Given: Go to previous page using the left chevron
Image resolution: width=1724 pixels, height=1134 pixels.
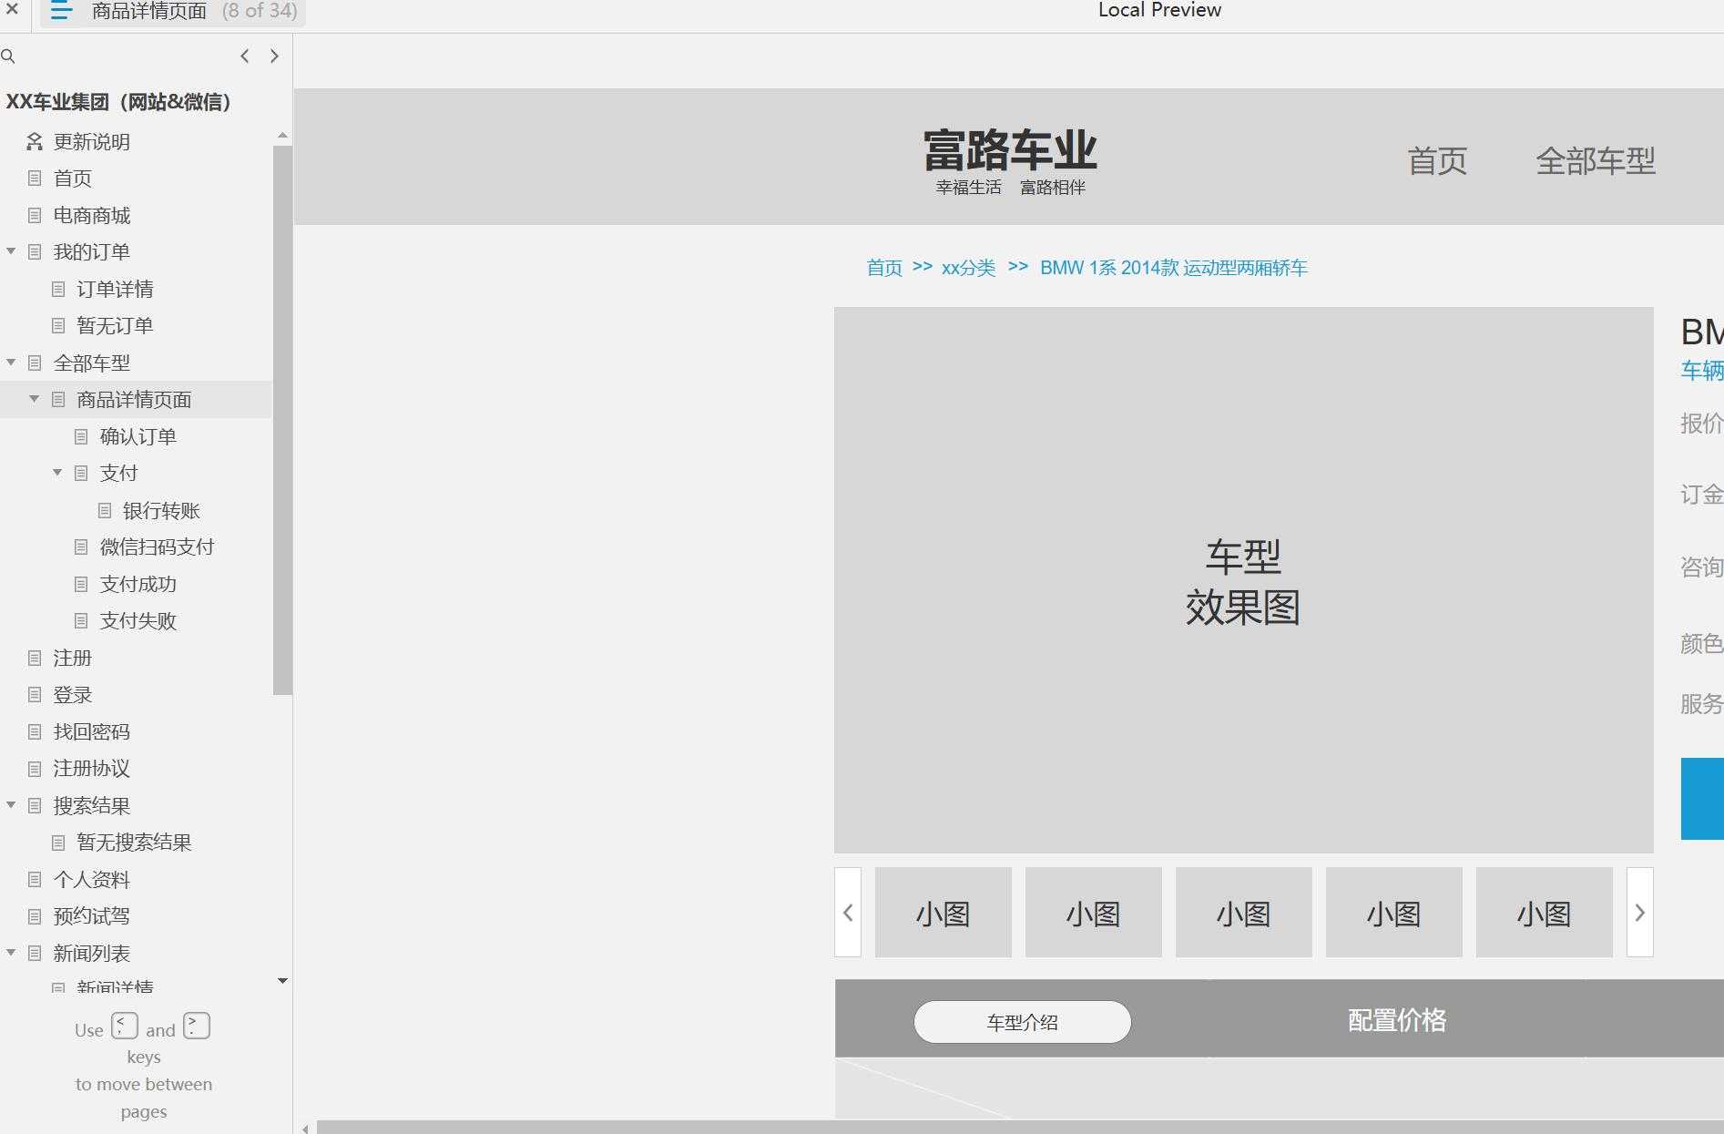Looking at the screenshot, I should click(244, 56).
